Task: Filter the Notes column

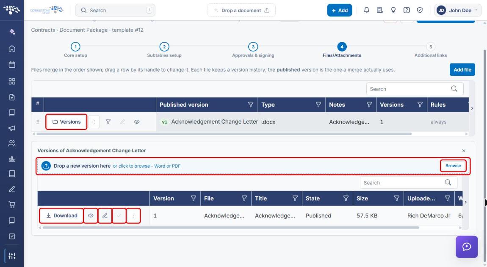Action: tap(369, 105)
